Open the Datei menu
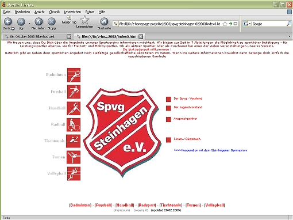Image resolution: width=293 pixels, height=220 pixels. (x=7, y=12)
